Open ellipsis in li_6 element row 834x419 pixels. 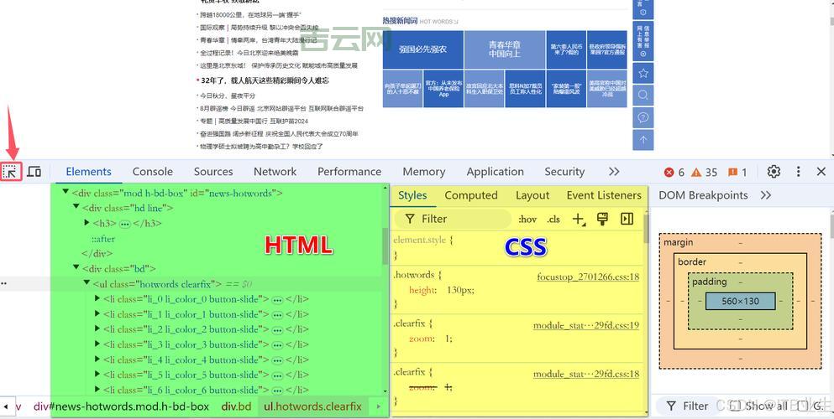click(277, 391)
